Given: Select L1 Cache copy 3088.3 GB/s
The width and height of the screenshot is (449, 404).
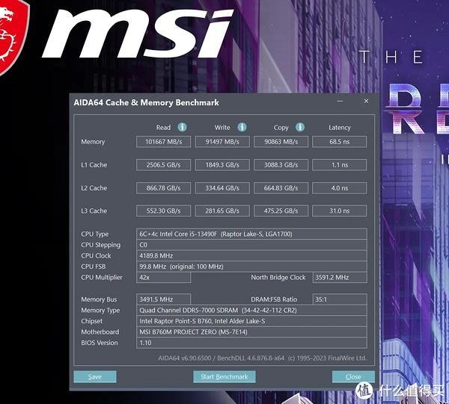Looking at the screenshot, I should coord(281,165).
